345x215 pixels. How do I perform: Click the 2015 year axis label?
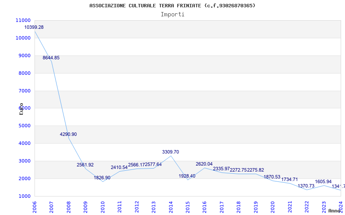click(188, 207)
